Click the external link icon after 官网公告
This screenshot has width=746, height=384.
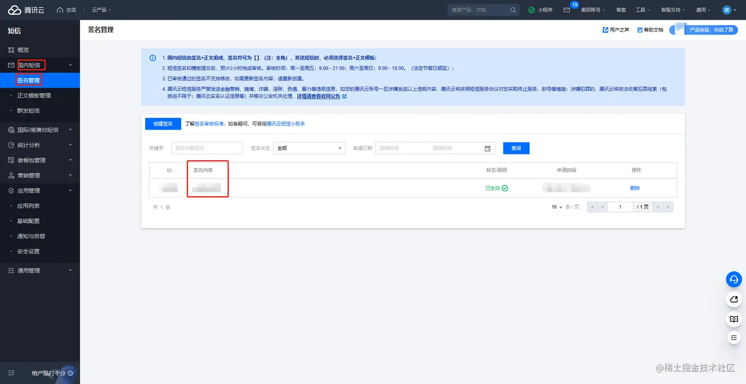click(344, 97)
